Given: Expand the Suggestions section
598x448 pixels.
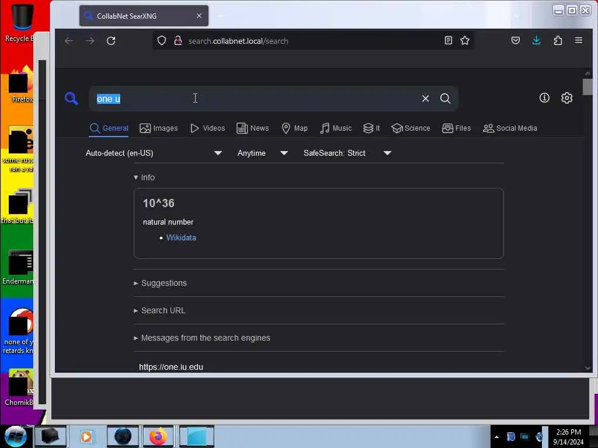Looking at the screenshot, I should (x=160, y=283).
